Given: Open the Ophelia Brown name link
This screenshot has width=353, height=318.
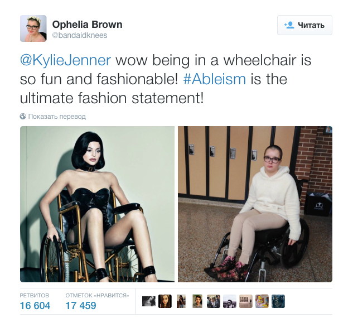Looking at the screenshot, I should (88, 25).
